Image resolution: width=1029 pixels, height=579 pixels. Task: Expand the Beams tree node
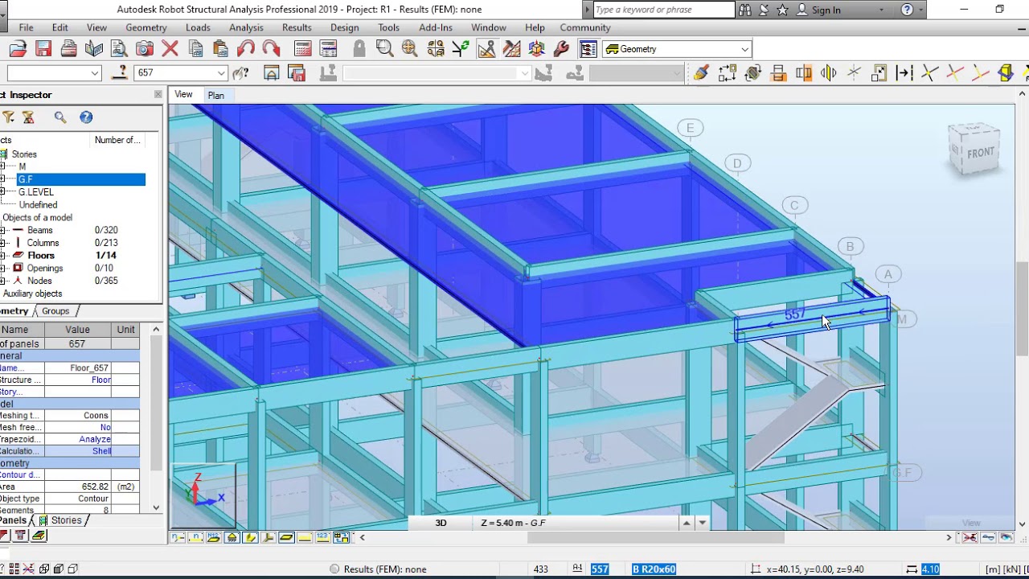coord(3,230)
